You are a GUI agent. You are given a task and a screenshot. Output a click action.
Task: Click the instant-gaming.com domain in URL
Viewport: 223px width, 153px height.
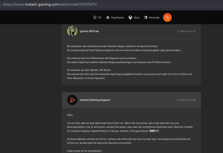click(42, 4)
